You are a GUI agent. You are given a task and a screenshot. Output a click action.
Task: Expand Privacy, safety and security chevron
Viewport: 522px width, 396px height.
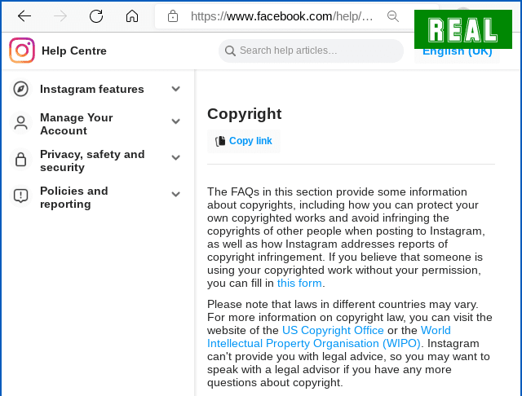pyautogui.click(x=176, y=157)
